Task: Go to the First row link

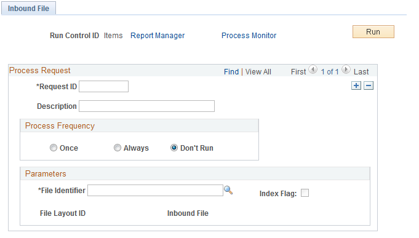Action: [298, 72]
